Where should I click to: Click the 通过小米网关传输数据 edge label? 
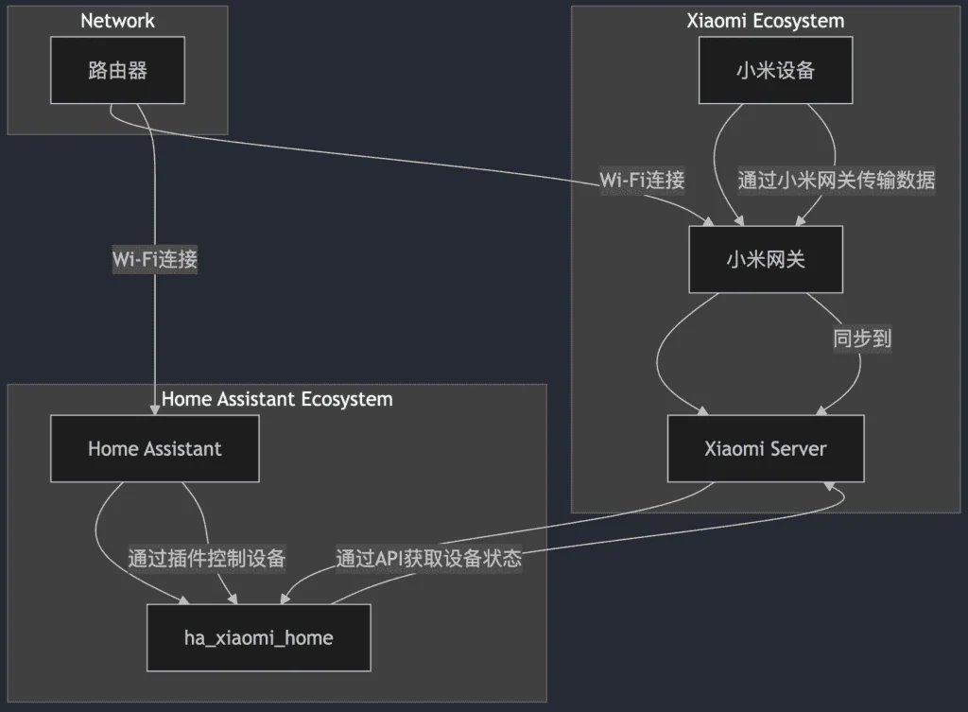pyautogui.click(x=836, y=180)
